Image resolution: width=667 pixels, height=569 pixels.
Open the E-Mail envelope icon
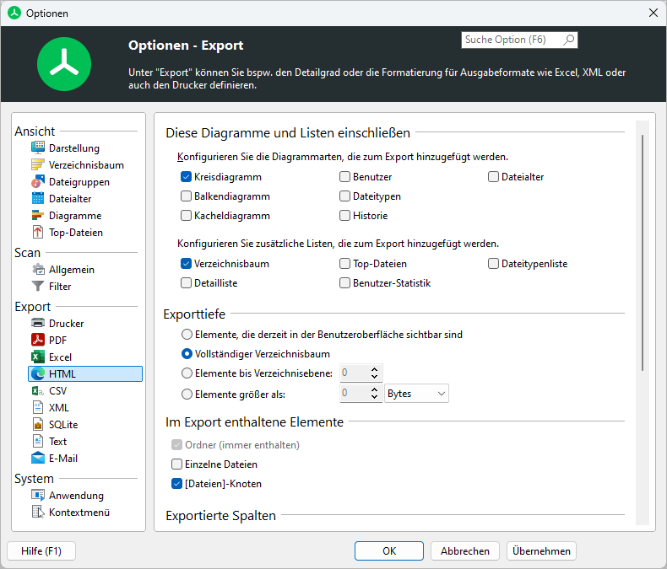(x=38, y=459)
